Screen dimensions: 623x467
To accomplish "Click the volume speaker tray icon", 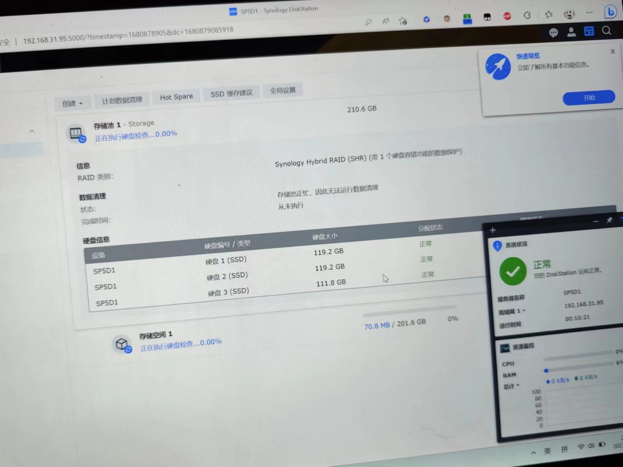I will [x=591, y=445].
